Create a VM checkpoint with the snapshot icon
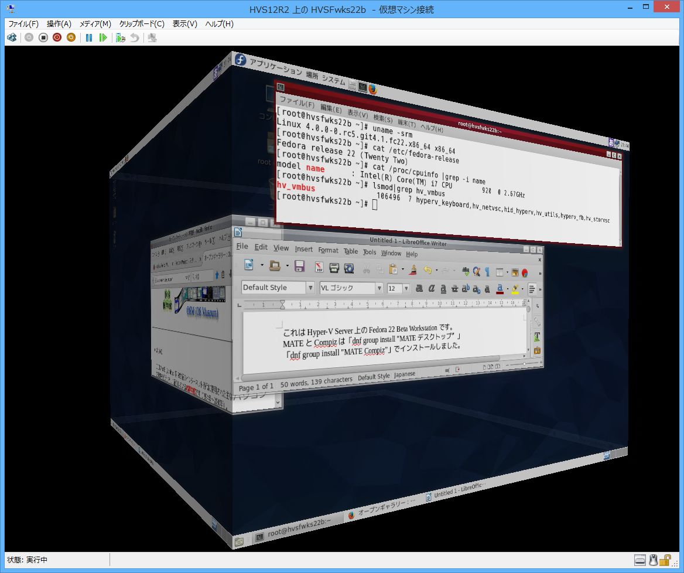The height and width of the screenshot is (573, 684). 121,37
